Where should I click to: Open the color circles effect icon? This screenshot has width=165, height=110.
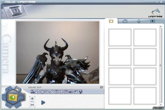[x=71, y=92]
